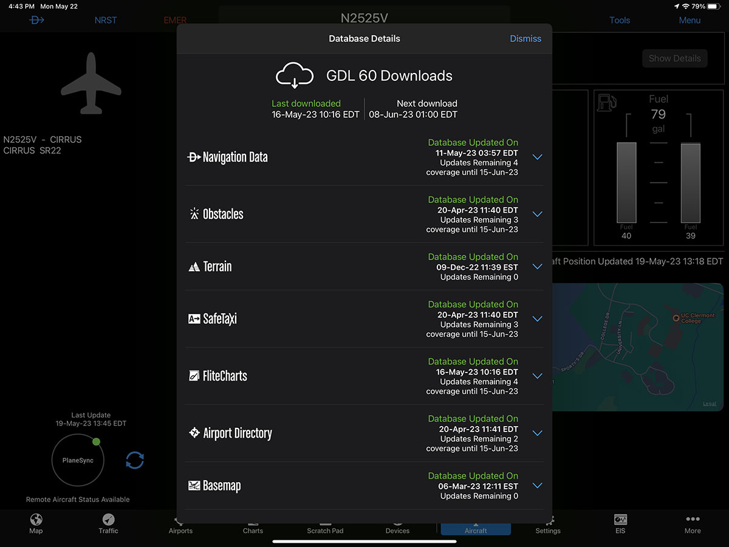
Task: Select the FliteCharts label
Action: (225, 376)
